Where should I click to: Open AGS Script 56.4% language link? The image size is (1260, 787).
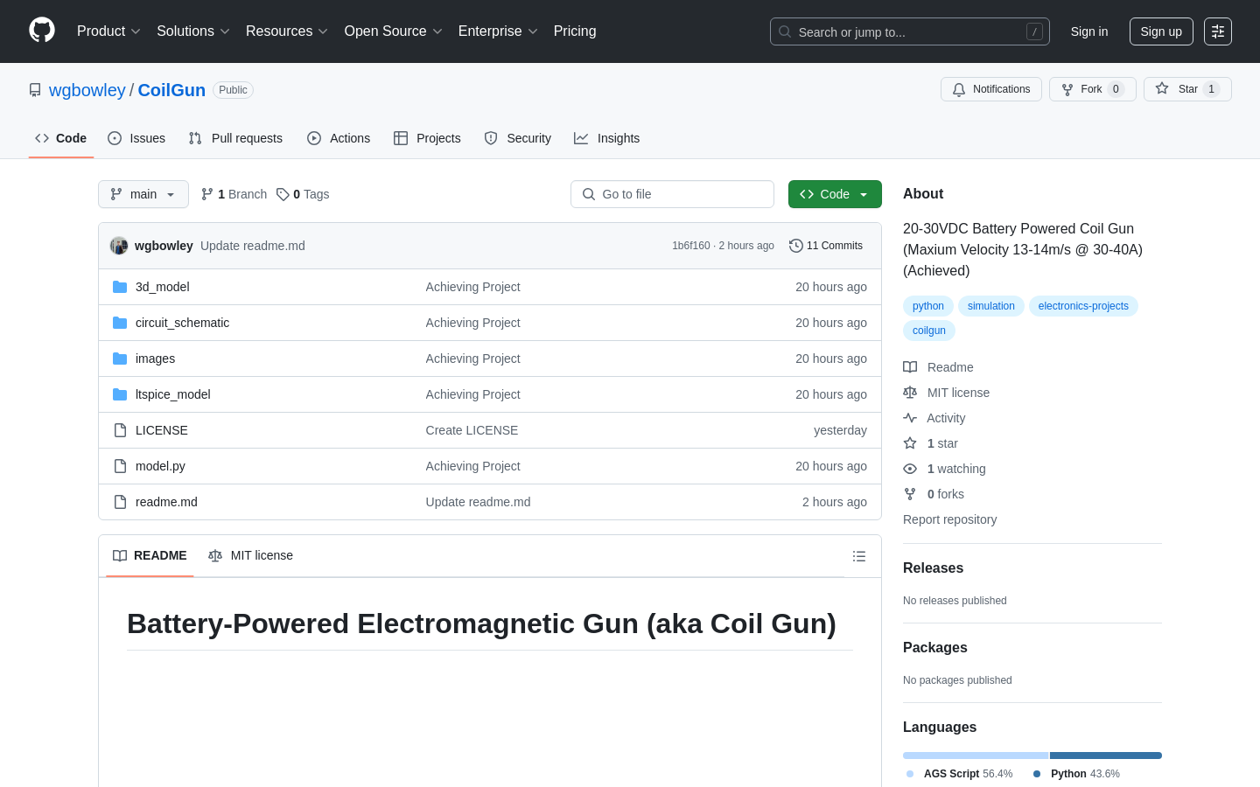click(x=960, y=774)
